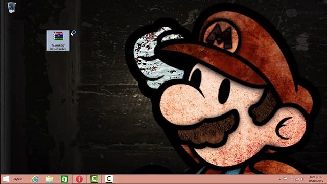Image resolution: width=327 pixels, height=184 pixels.
Task: Open the green Camtasia taskbar icon
Action: [94, 179]
